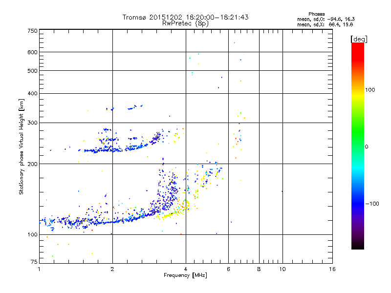The height and width of the screenshot is (293, 391).
Task: Click the plot title 'Tromsø 20151202 18:20:00-18:21:43'
Action: 185,17
